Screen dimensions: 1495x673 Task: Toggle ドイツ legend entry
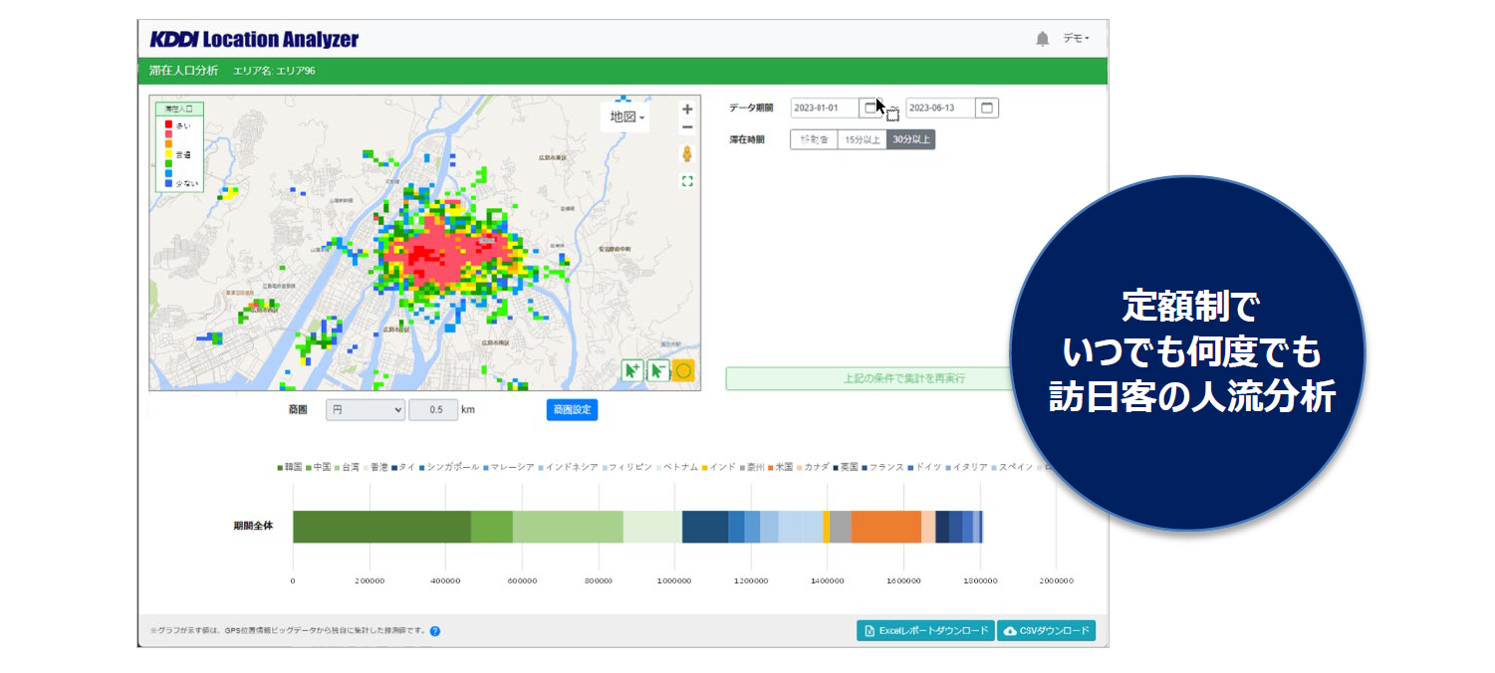click(x=925, y=466)
